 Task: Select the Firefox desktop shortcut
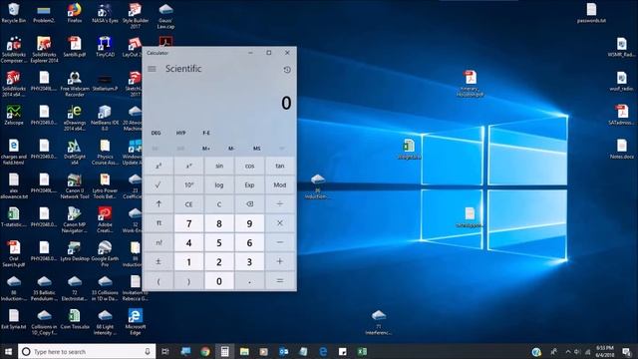pyautogui.click(x=75, y=13)
